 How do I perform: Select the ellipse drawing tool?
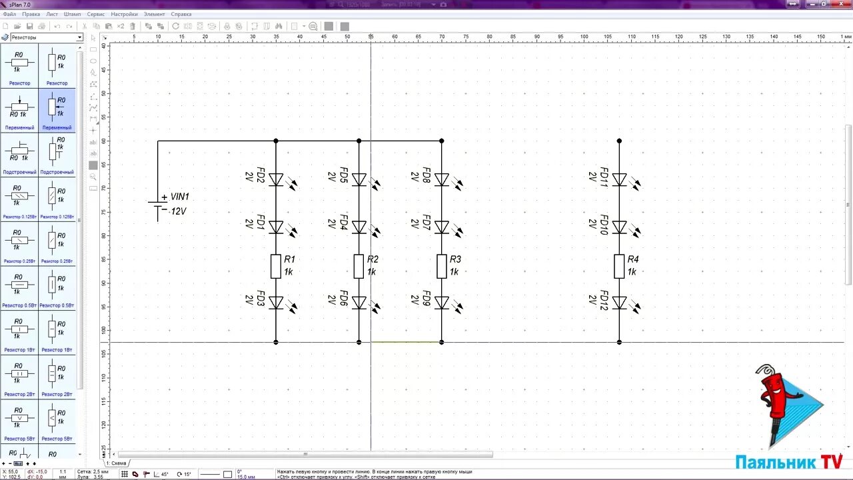[93, 61]
